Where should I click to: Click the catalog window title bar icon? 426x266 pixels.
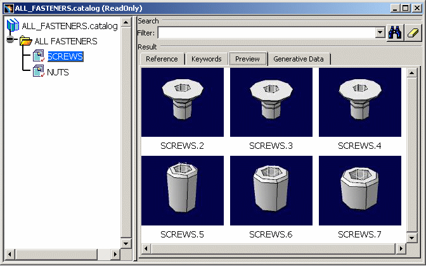[9, 8]
